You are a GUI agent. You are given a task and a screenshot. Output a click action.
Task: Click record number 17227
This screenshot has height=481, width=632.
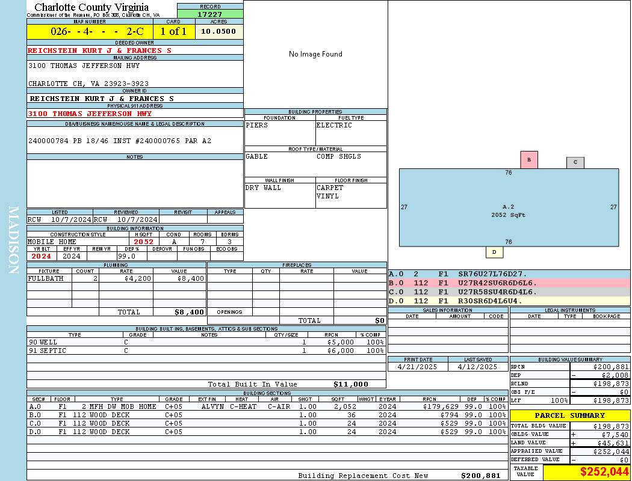pyautogui.click(x=209, y=14)
